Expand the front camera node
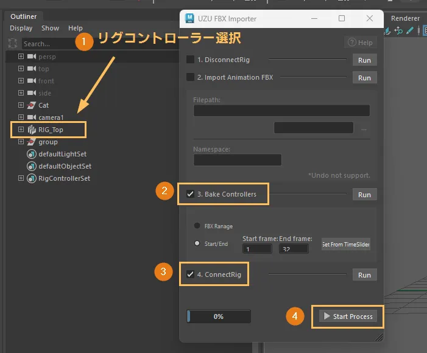The height and width of the screenshot is (353, 427). coord(21,80)
